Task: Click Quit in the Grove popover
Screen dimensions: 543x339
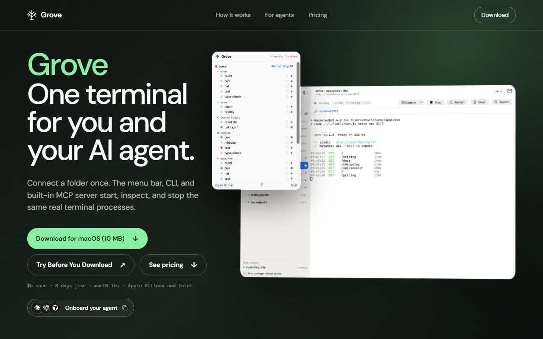Action: tap(294, 185)
